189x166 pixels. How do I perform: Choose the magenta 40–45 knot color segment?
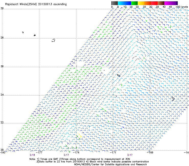[x=168, y=3]
